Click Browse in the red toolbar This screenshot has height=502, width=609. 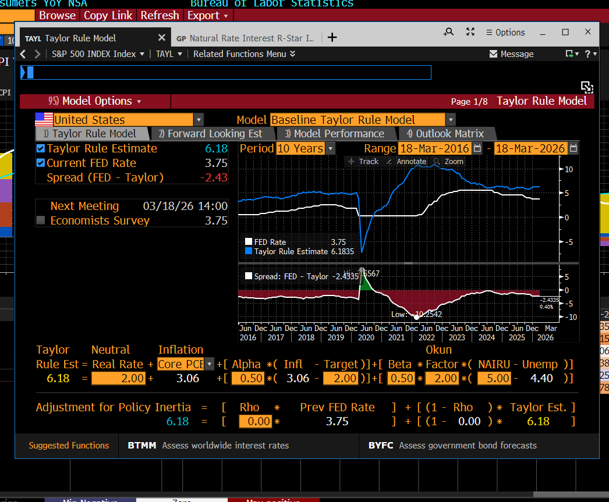pyautogui.click(x=58, y=16)
